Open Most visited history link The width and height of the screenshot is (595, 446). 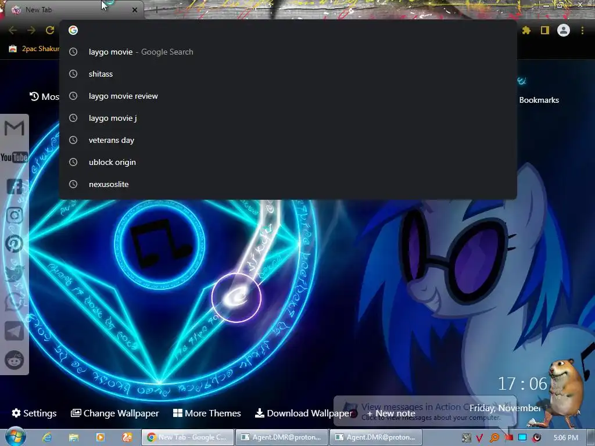point(44,97)
